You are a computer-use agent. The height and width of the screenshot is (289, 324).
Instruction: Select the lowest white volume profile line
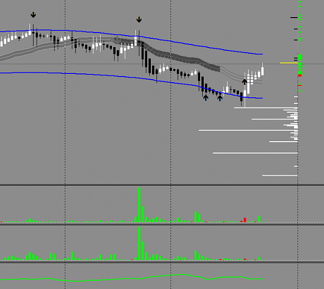280,175
